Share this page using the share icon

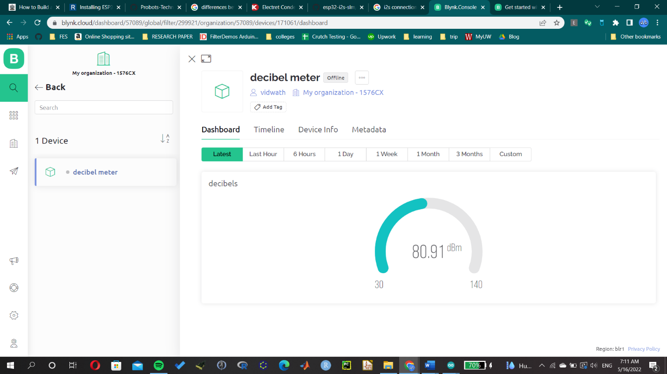(543, 23)
